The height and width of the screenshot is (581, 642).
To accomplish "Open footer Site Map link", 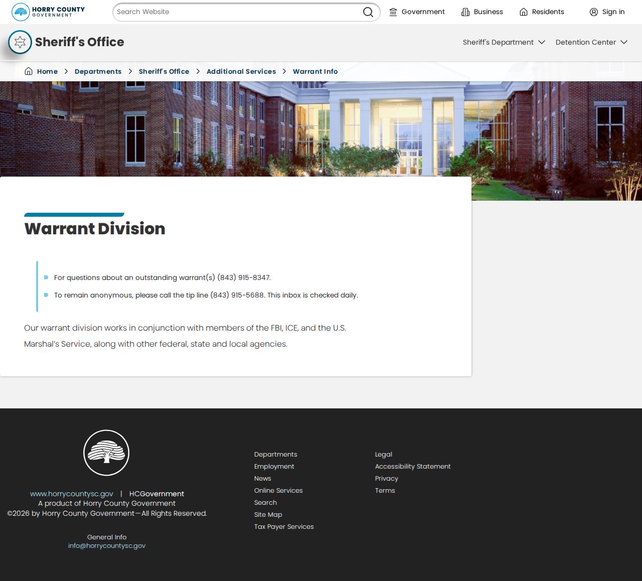I will tap(268, 515).
